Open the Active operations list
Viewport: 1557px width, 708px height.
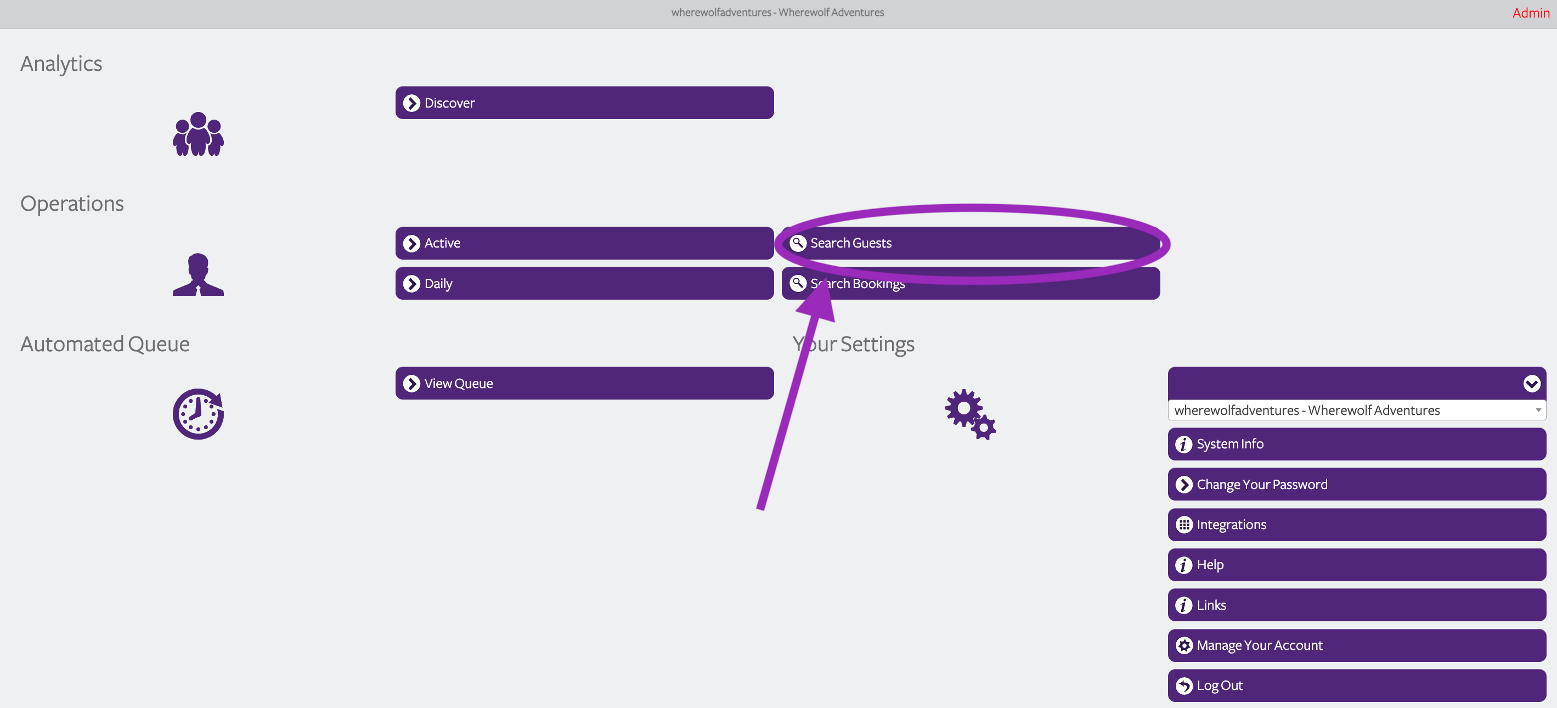[584, 243]
